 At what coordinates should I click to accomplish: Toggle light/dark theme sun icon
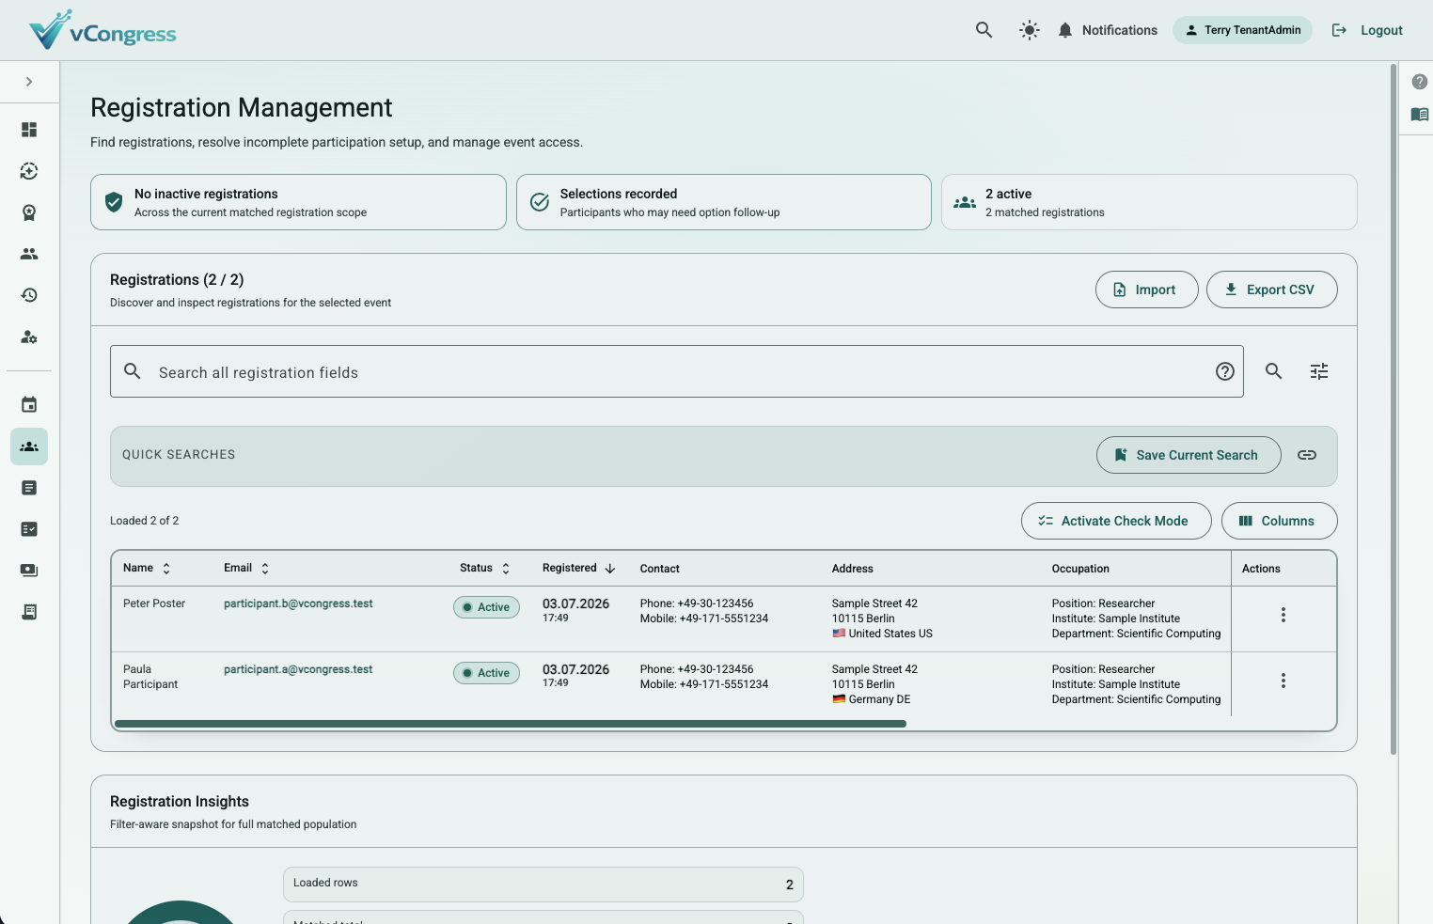click(x=1030, y=30)
